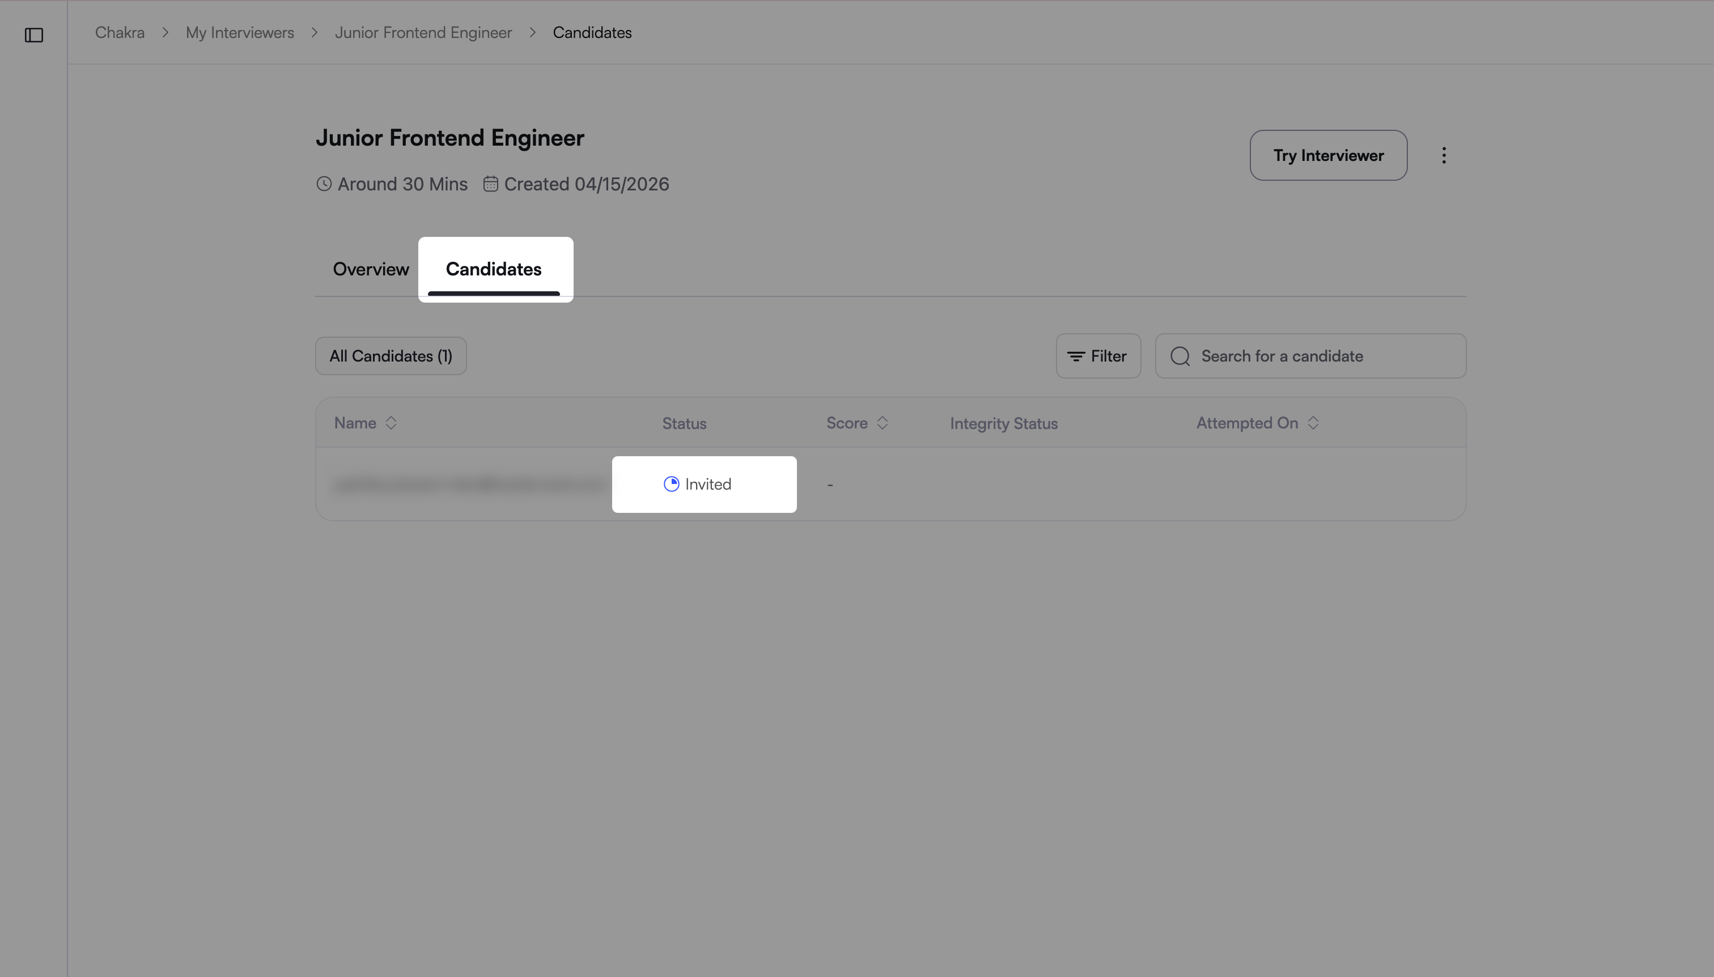Sort candidates by Score column arrows

tap(883, 423)
